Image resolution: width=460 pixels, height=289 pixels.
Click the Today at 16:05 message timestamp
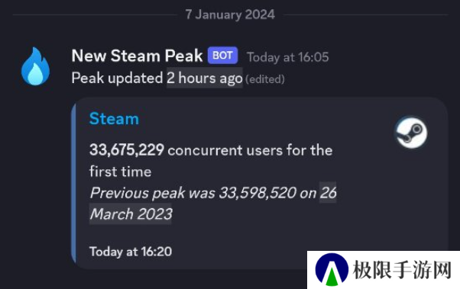pos(288,57)
